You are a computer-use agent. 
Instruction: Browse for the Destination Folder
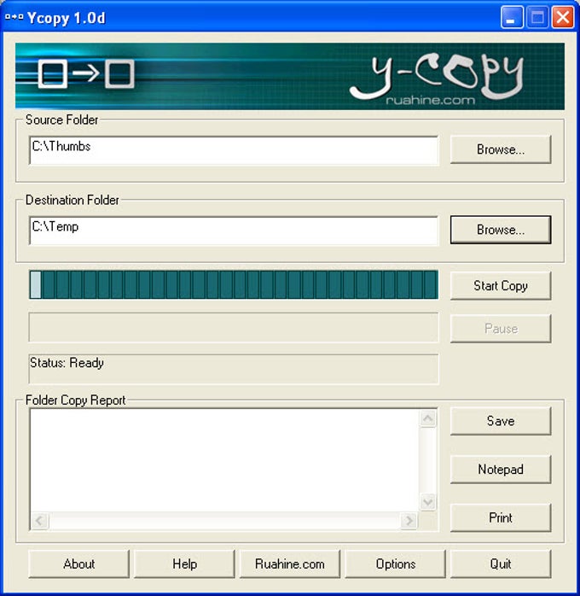(x=501, y=230)
